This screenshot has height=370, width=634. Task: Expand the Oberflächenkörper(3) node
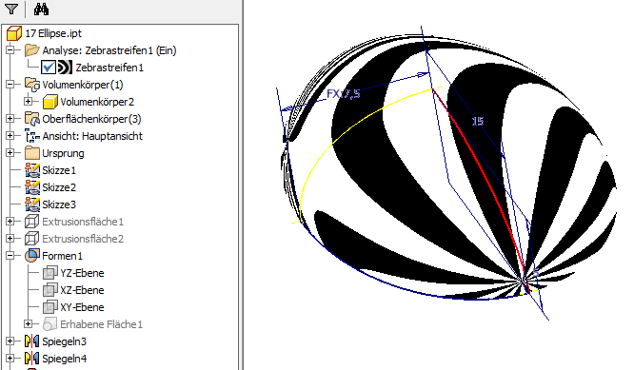click(10, 119)
